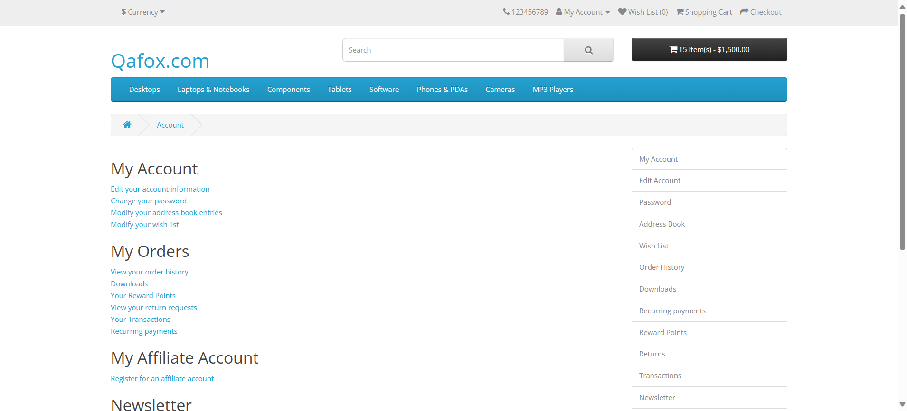Select Newsletter in sidebar list
Viewport: 907px width, 411px height.
click(x=709, y=398)
